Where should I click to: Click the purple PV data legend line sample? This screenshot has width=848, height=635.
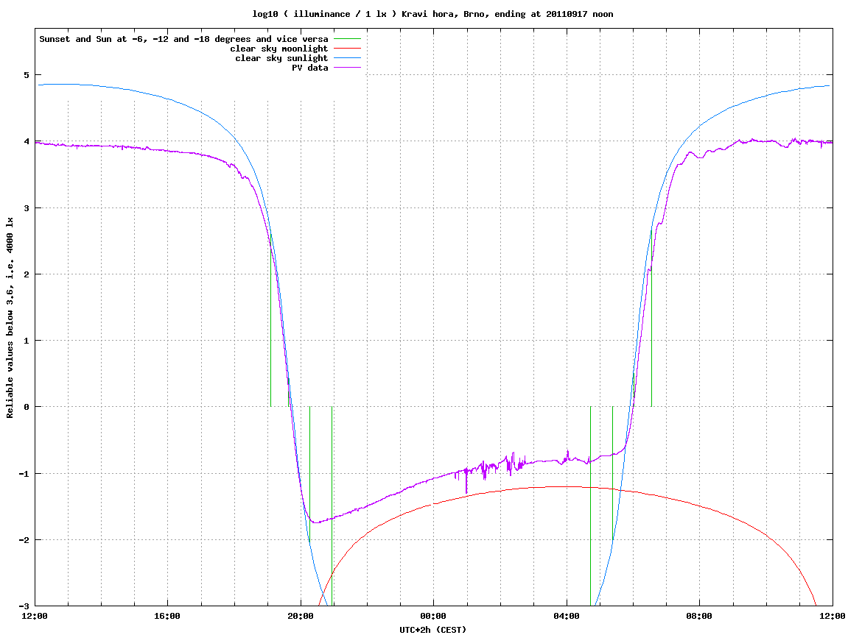347,68
